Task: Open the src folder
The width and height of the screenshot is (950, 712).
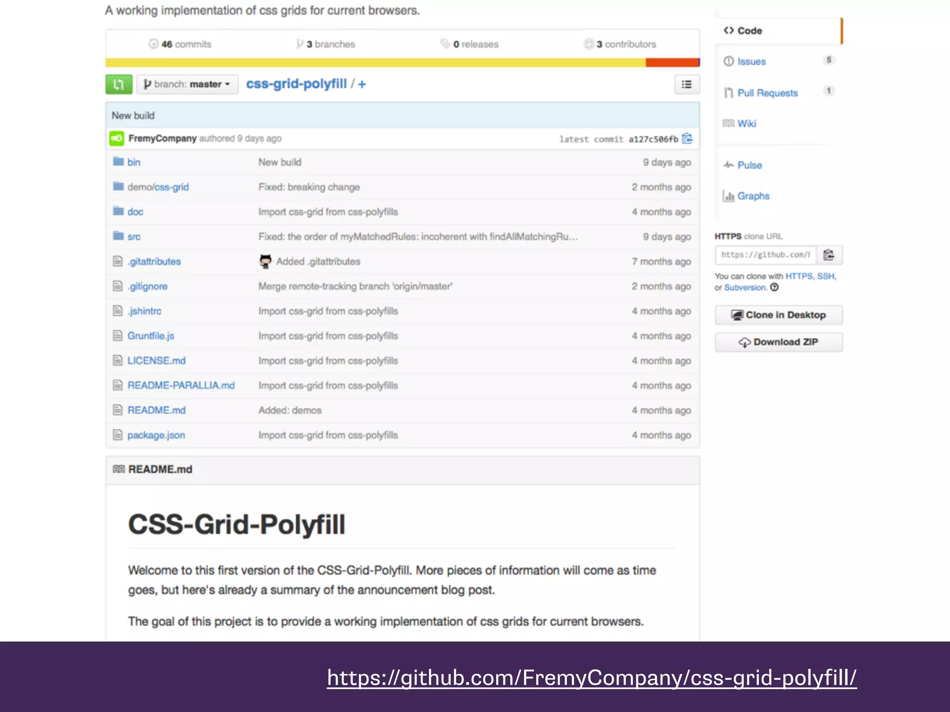Action: click(x=134, y=236)
